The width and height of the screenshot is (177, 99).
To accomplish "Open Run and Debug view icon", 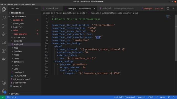I will coord(4,34).
